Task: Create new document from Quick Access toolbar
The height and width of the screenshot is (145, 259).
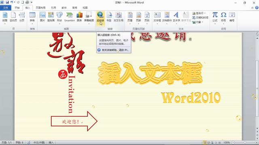Action: point(23,2)
